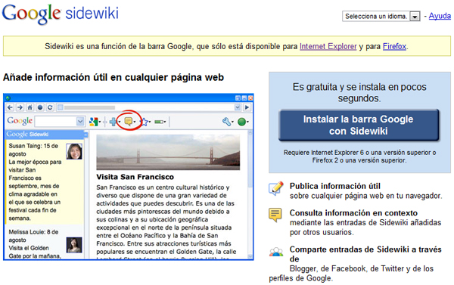Open the Selecciona un idioma dropdown

tap(381, 16)
